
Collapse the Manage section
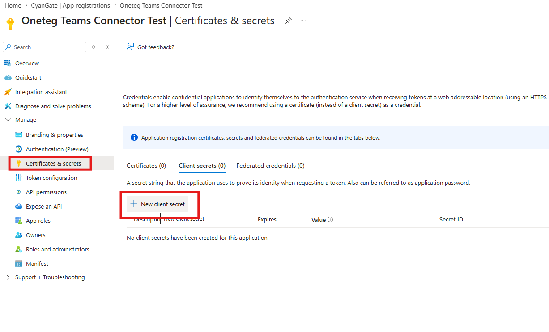pos(8,120)
